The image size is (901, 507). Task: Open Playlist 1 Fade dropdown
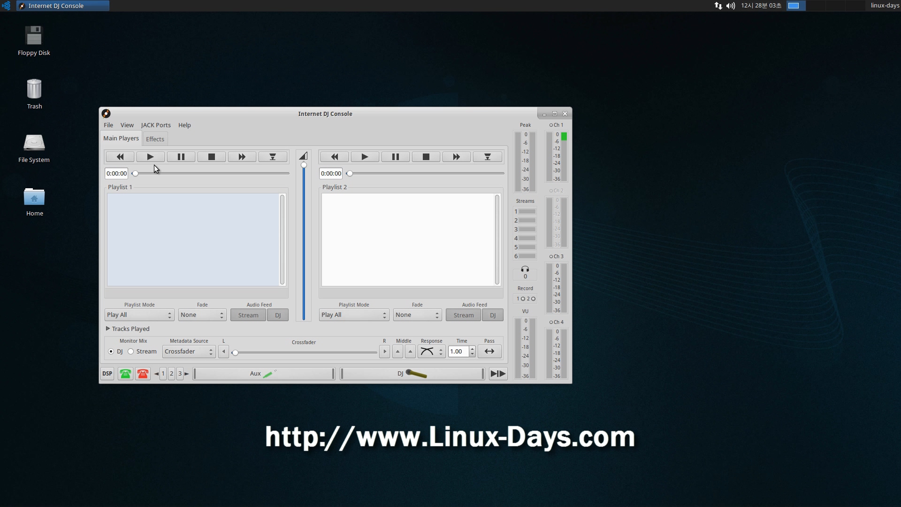pos(202,315)
